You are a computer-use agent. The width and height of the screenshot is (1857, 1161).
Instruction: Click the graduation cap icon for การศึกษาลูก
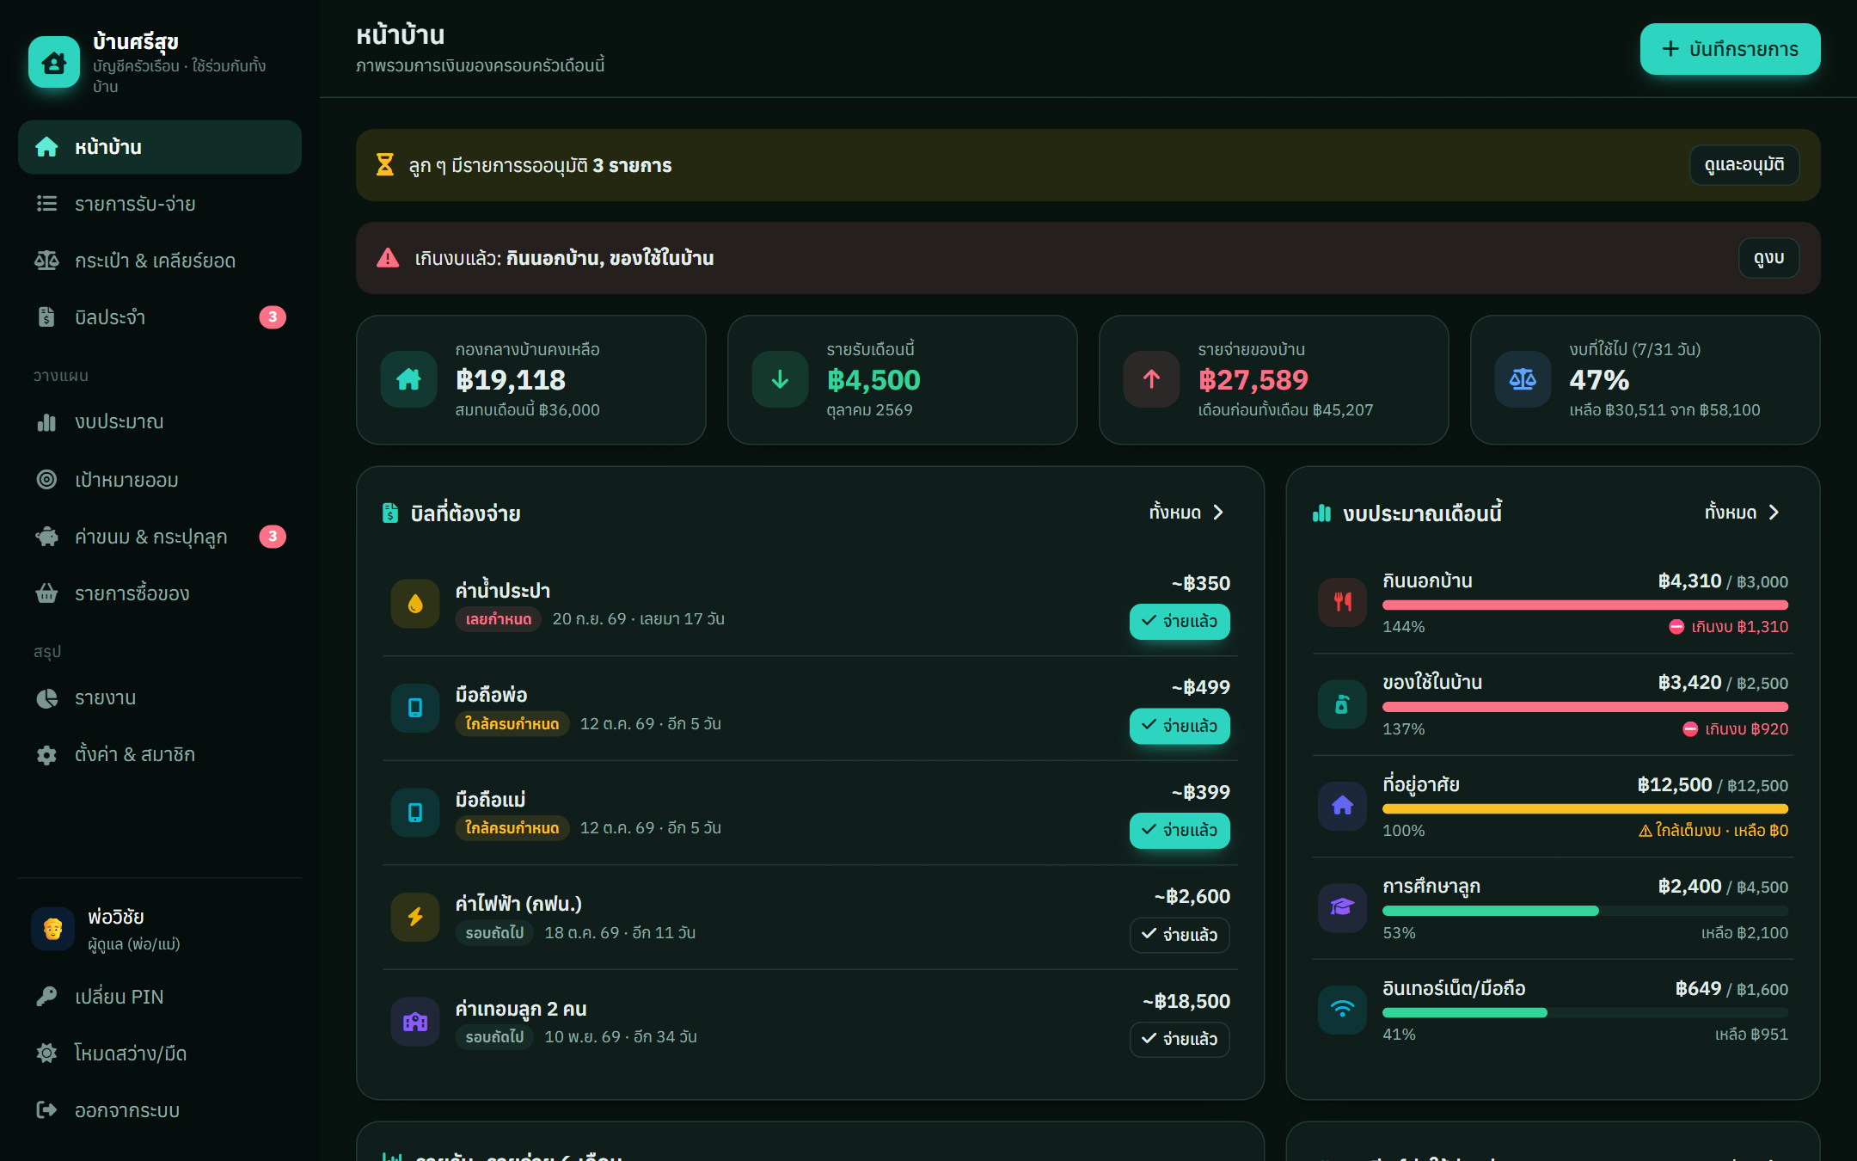click(x=1343, y=908)
